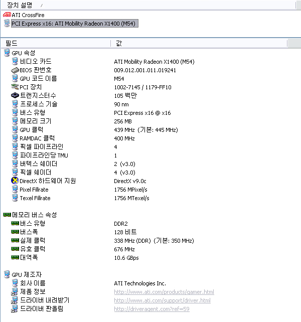This screenshot has height=322, width=301.
Task: Click the processor icon beside 트랜지스터수
Action: pos(15,95)
